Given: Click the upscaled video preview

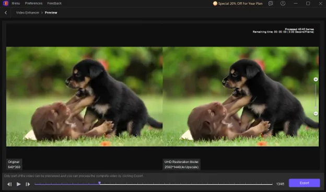Looking at the screenshot, I should coord(240,97).
